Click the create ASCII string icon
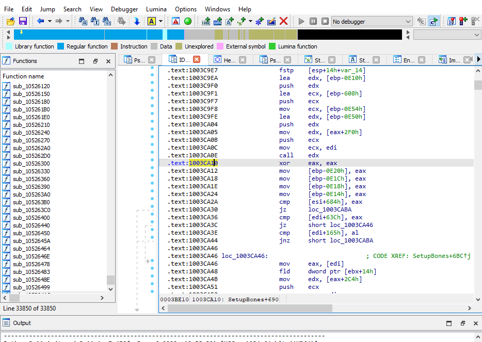This screenshot has width=482, height=342. point(230,21)
